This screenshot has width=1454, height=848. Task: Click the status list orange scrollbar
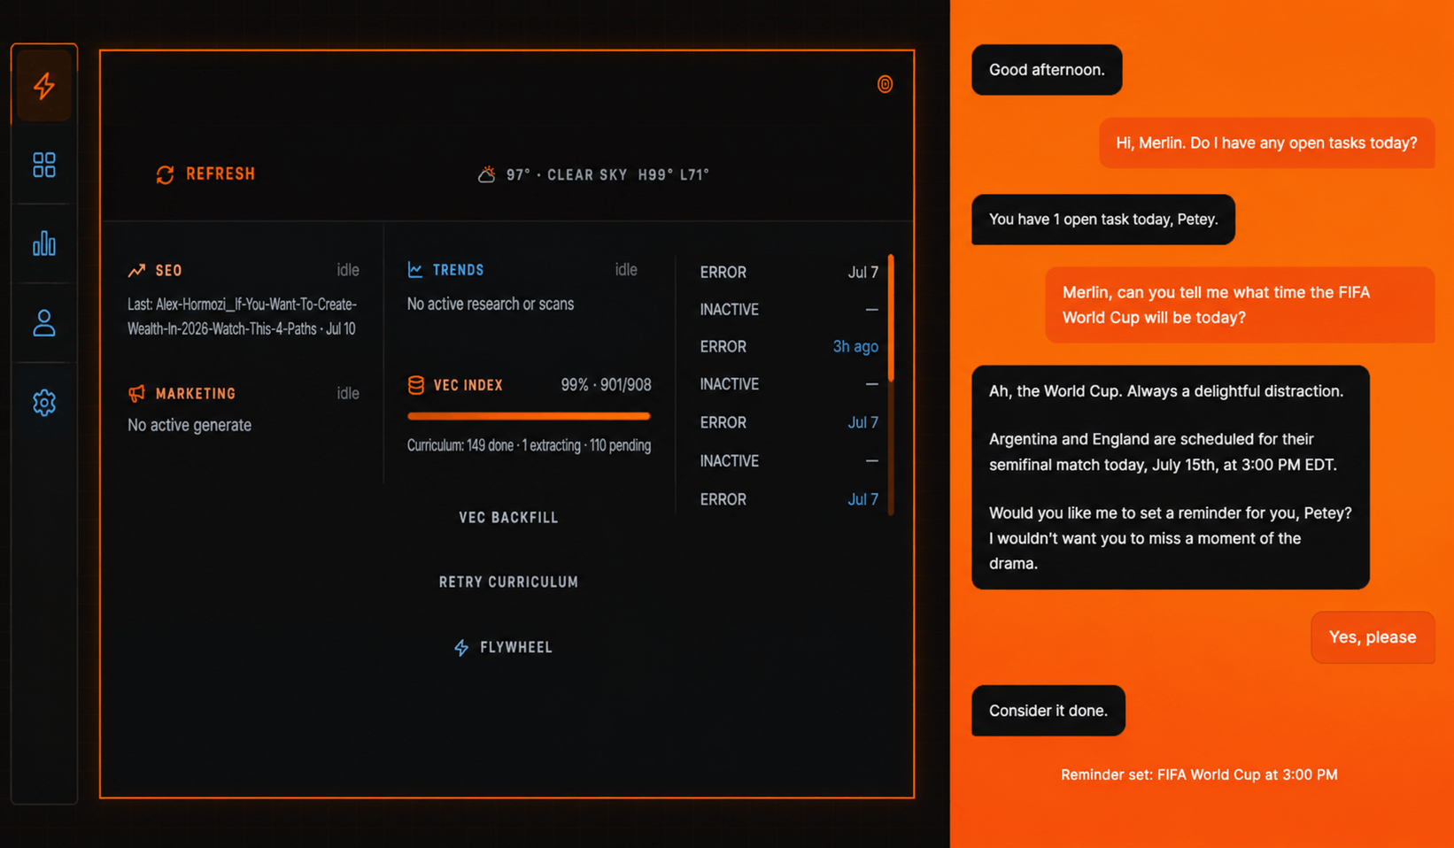point(891,319)
